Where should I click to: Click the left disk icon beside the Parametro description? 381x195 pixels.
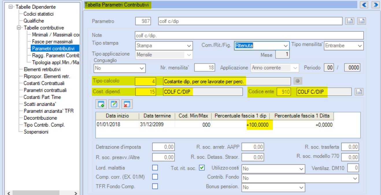pos(350,21)
